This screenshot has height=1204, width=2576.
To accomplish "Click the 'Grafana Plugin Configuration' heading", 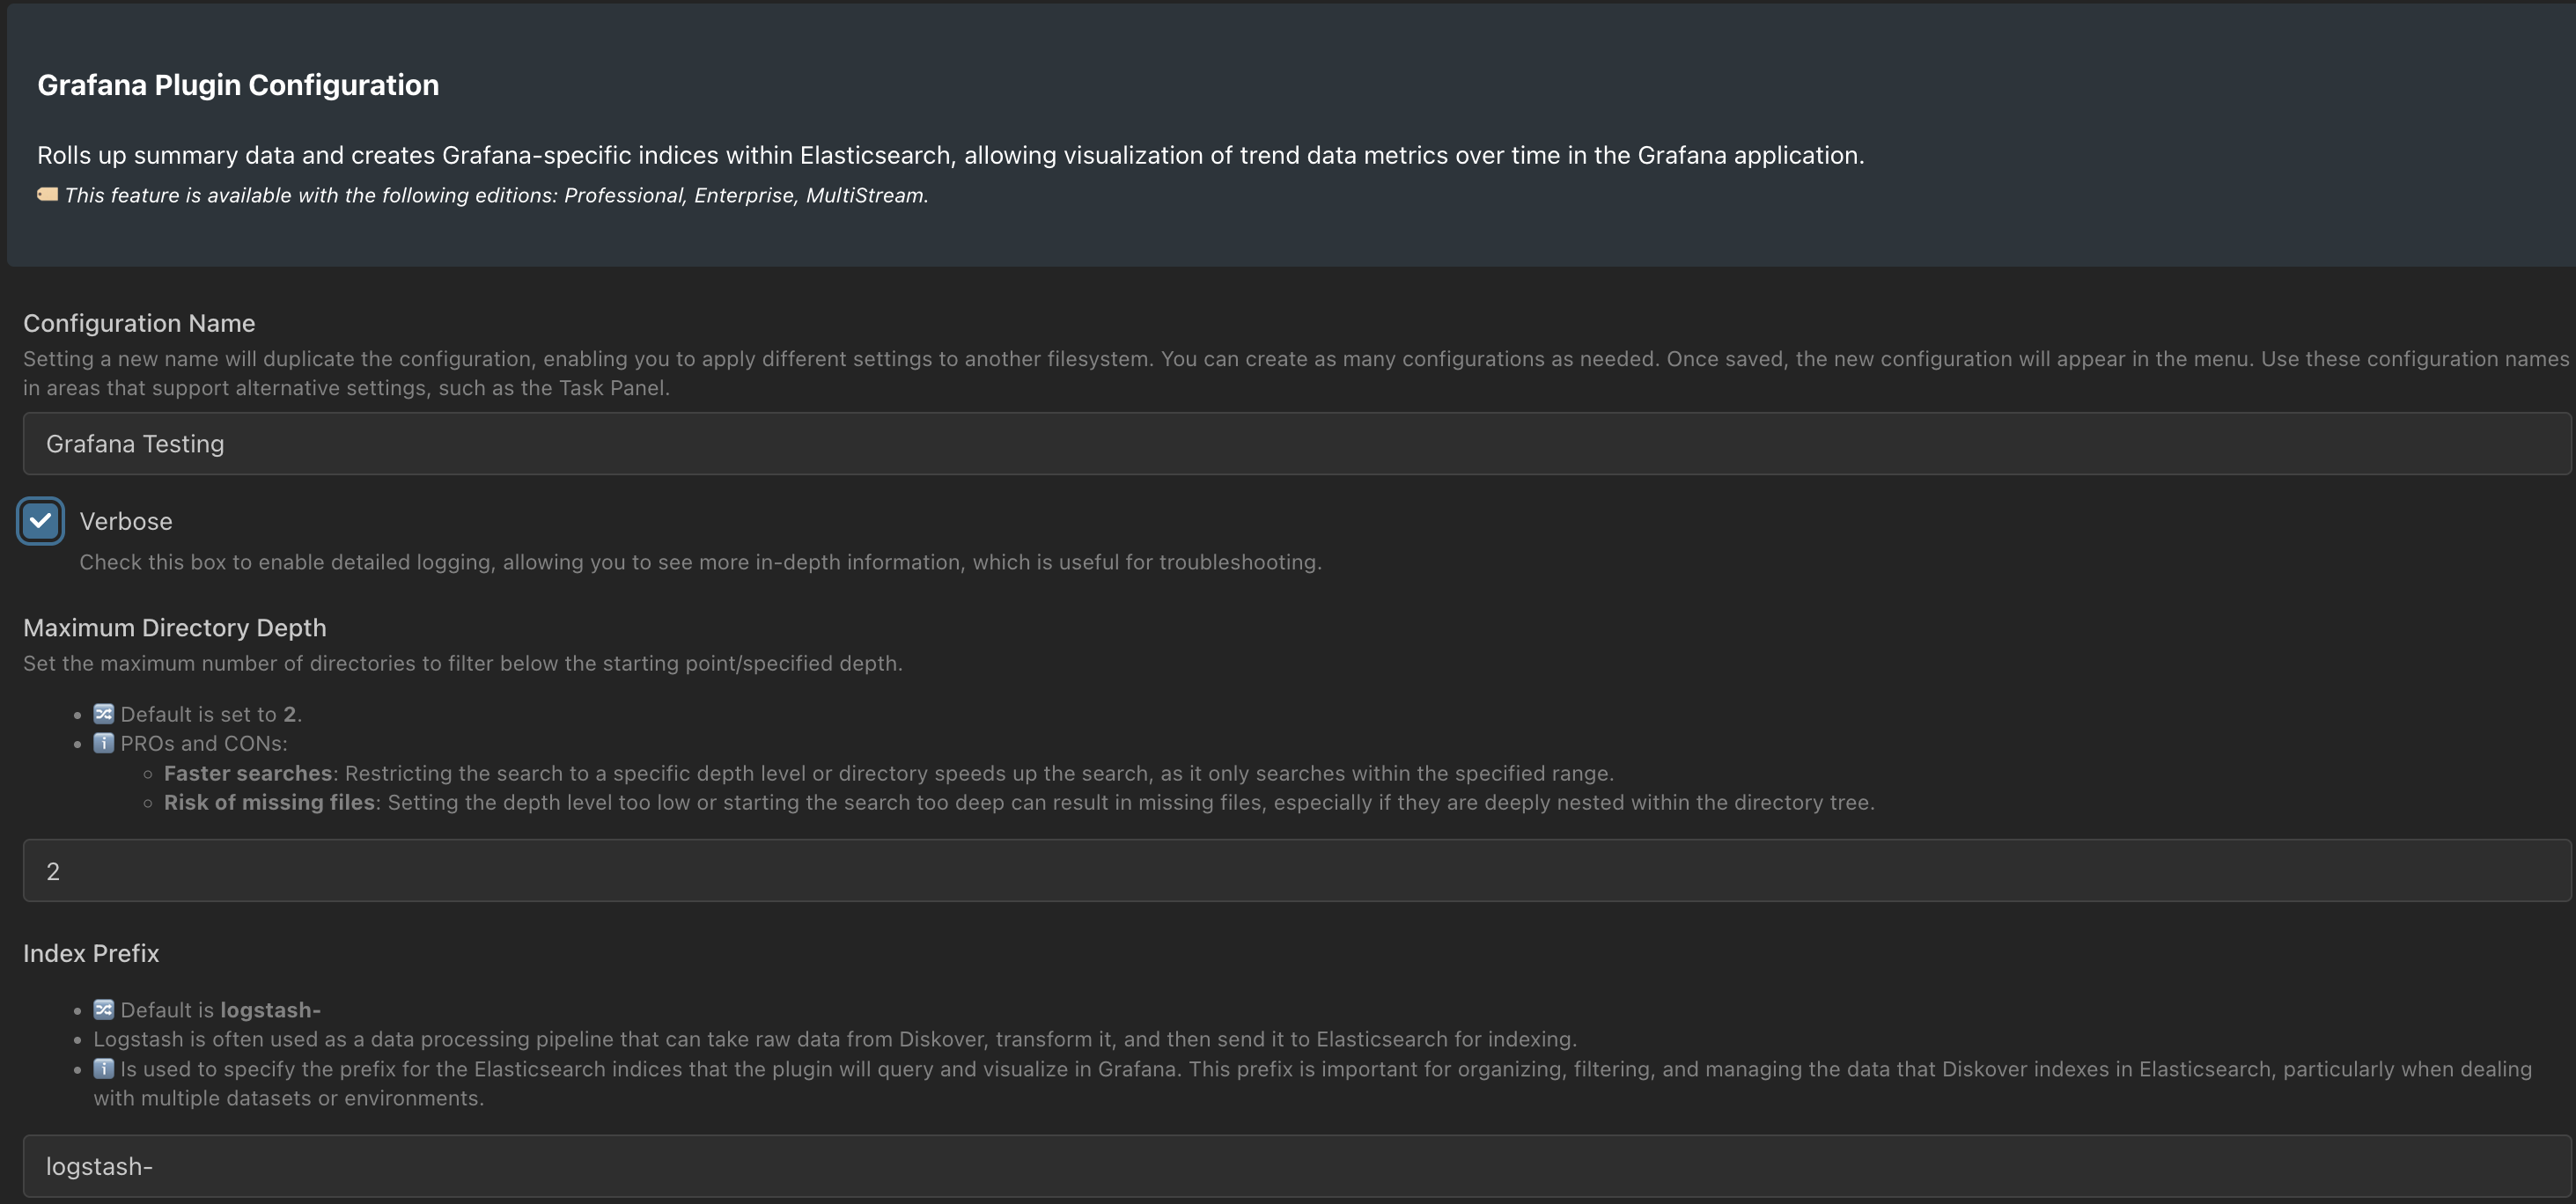I will tap(238, 85).
